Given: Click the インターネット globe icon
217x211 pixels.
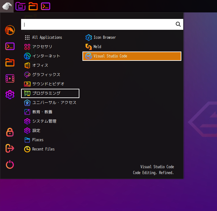Looking at the screenshot, I should point(27,56).
